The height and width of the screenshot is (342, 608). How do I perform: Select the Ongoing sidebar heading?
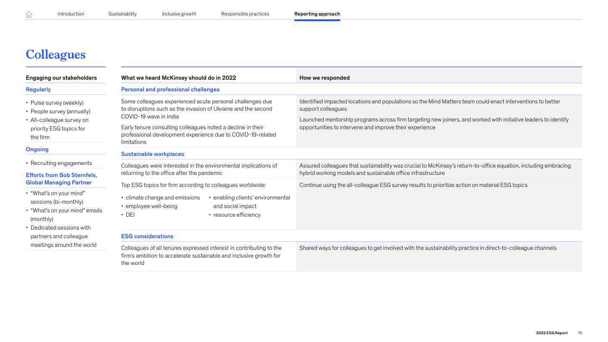coord(37,149)
